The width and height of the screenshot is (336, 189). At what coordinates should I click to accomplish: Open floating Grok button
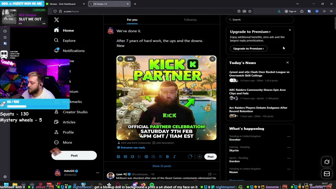coord(327,162)
